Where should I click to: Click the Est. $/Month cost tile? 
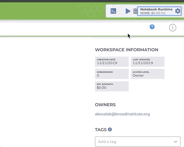[112, 86]
